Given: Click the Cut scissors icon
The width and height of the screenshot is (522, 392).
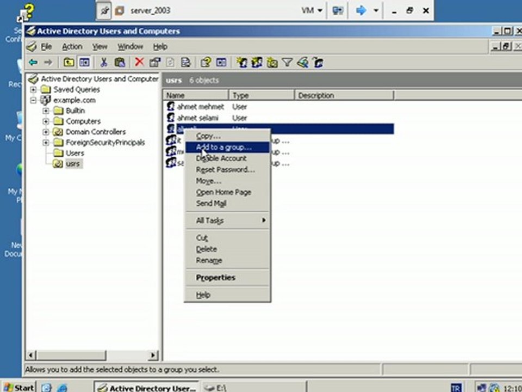Looking at the screenshot, I should [x=103, y=62].
